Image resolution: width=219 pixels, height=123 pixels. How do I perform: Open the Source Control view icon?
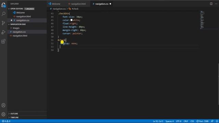point(3,23)
